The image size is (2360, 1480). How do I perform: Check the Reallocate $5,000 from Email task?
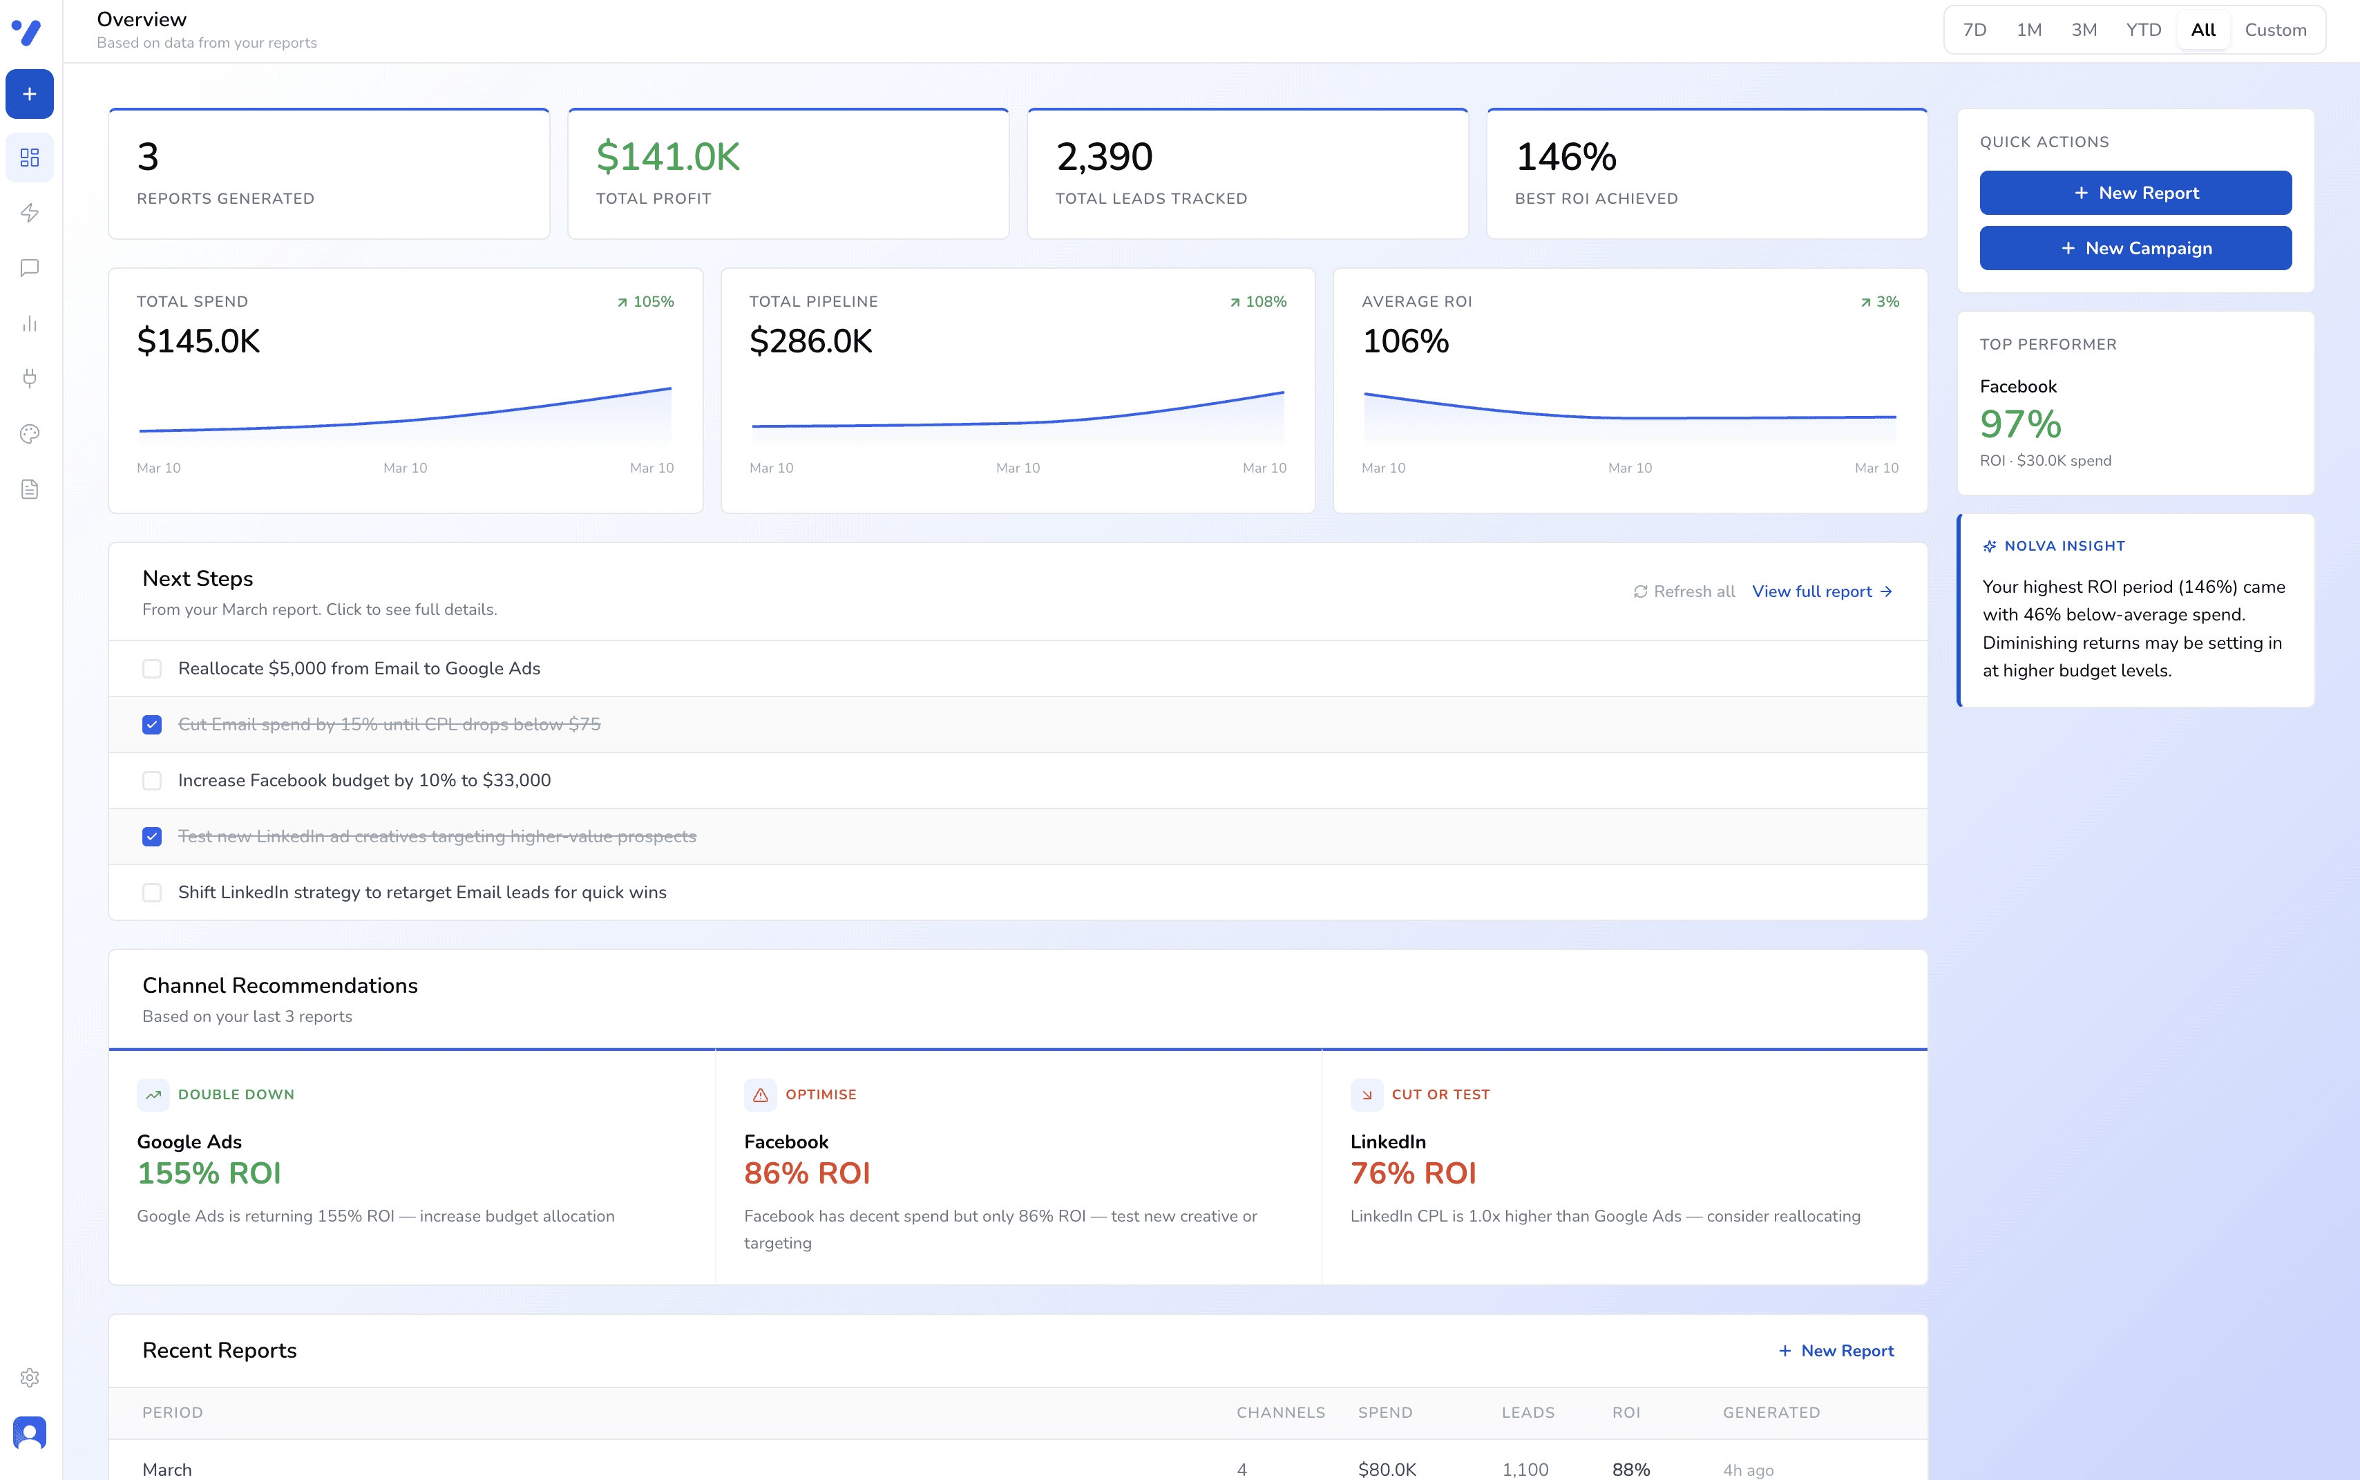pos(152,669)
